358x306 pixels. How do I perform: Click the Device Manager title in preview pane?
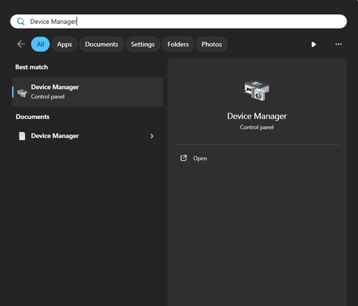tap(257, 116)
